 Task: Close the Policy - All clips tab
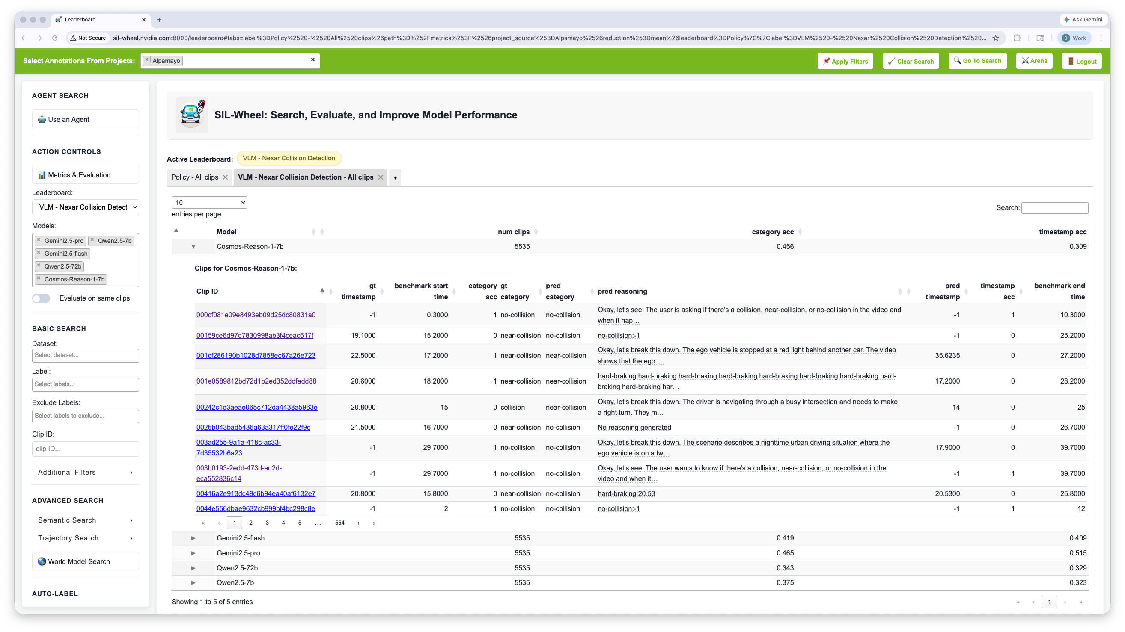(225, 177)
